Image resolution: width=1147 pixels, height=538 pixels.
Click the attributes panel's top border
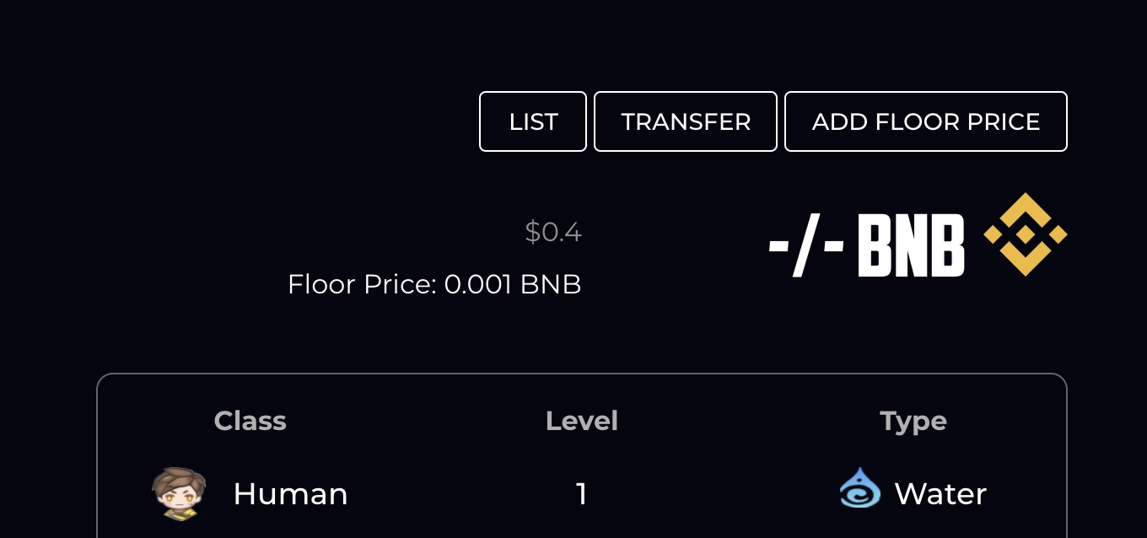coord(582,374)
